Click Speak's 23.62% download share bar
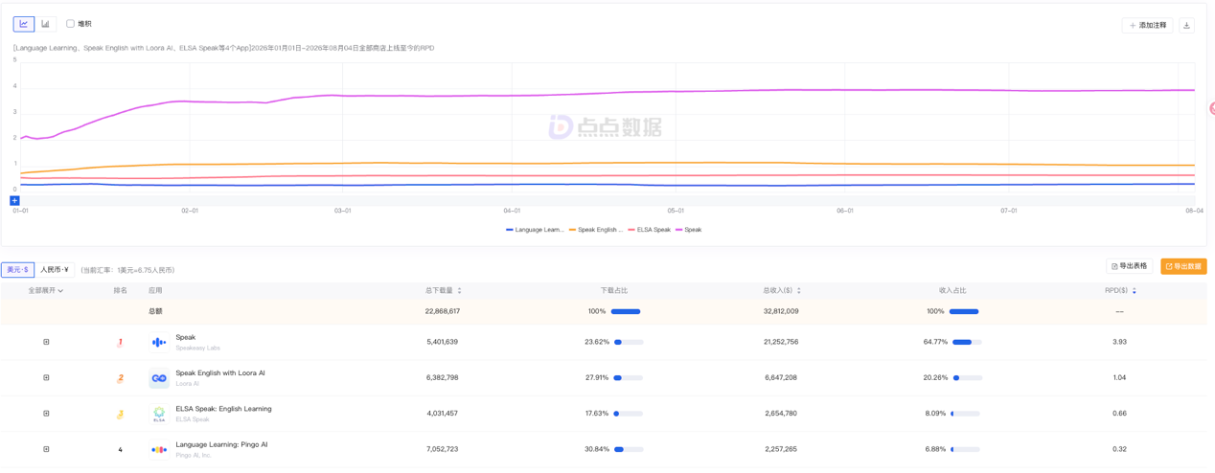Screen dimensions: 1215x473 tap(629, 342)
